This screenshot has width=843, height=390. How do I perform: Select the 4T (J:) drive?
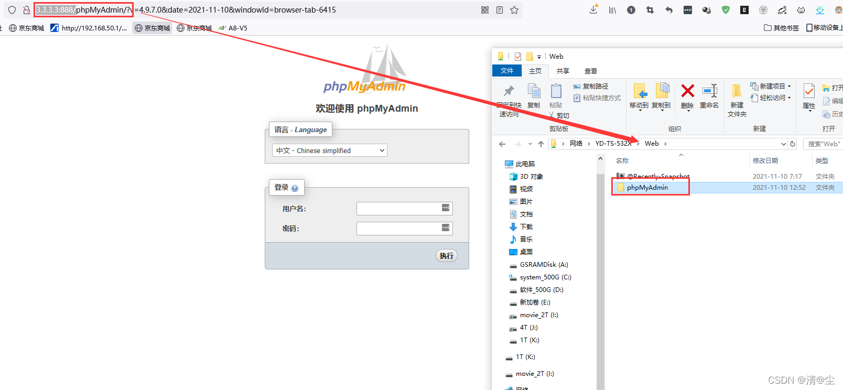click(x=523, y=328)
